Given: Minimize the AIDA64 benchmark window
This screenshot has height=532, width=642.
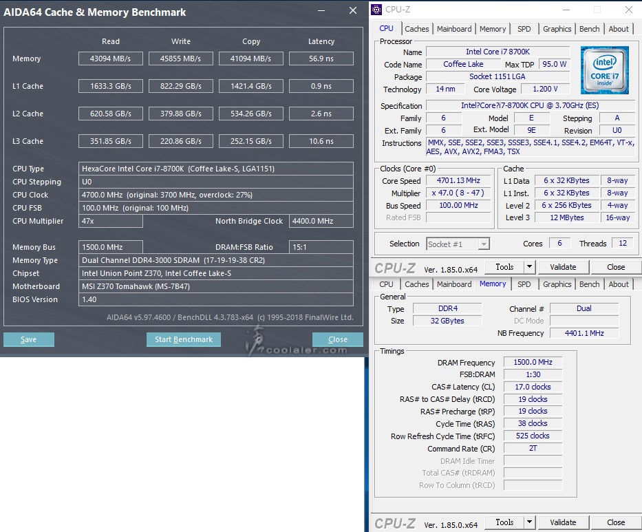Looking at the screenshot, I should pyautogui.click(x=321, y=10).
